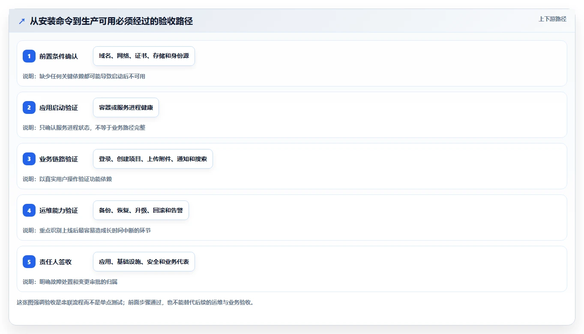Click the 上下游路径 label in the header
Image resolution: width=584 pixels, height=334 pixels.
552,19
